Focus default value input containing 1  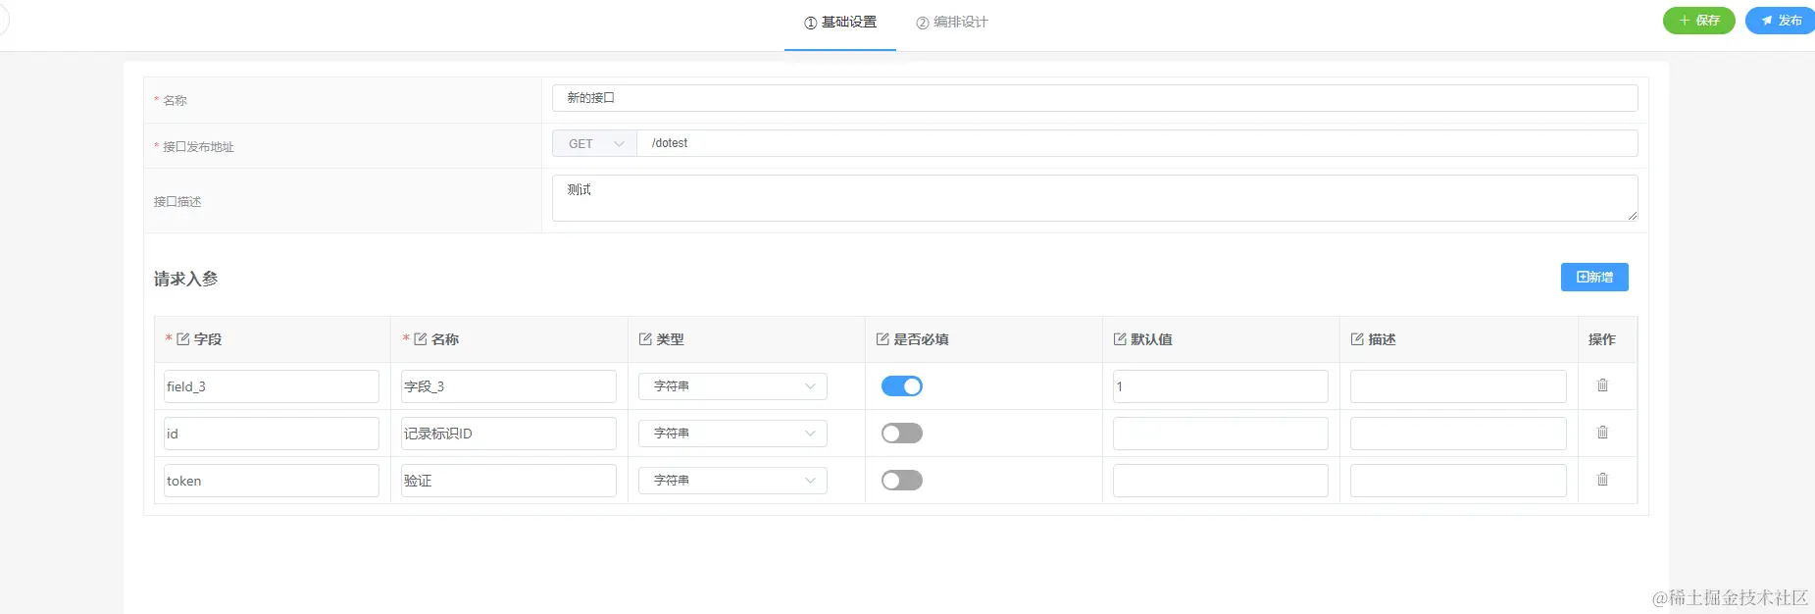pos(1221,386)
